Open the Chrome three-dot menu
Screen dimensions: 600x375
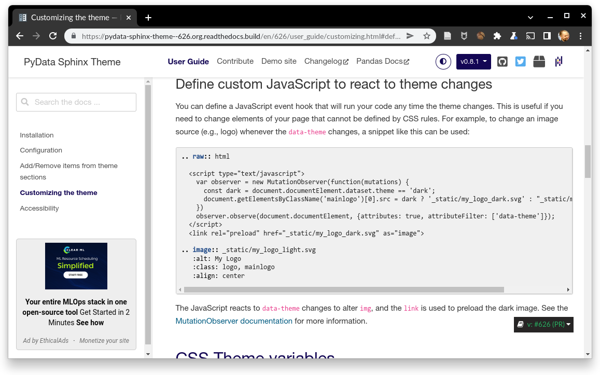click(580, 36)
